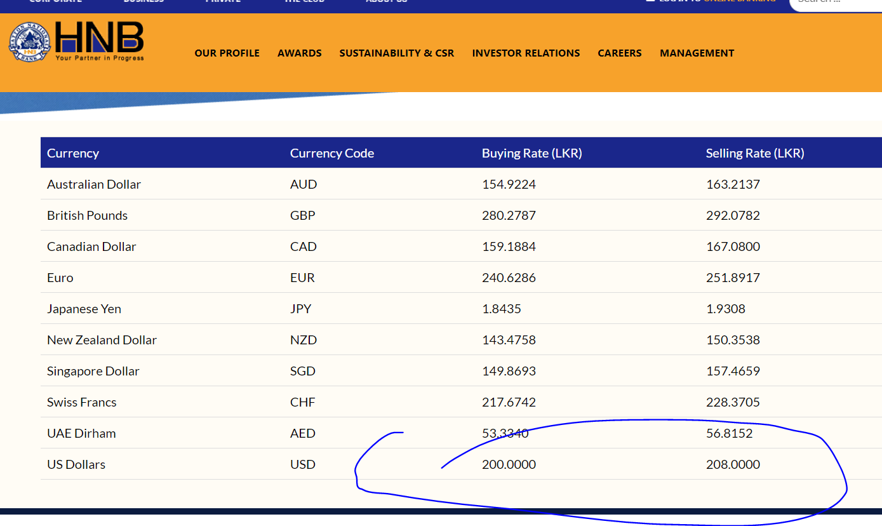
Task: Open the Our Profile menu item
Action: (227, 53)
